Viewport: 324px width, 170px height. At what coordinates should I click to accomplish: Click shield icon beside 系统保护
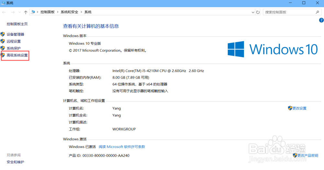click(3, 48)
